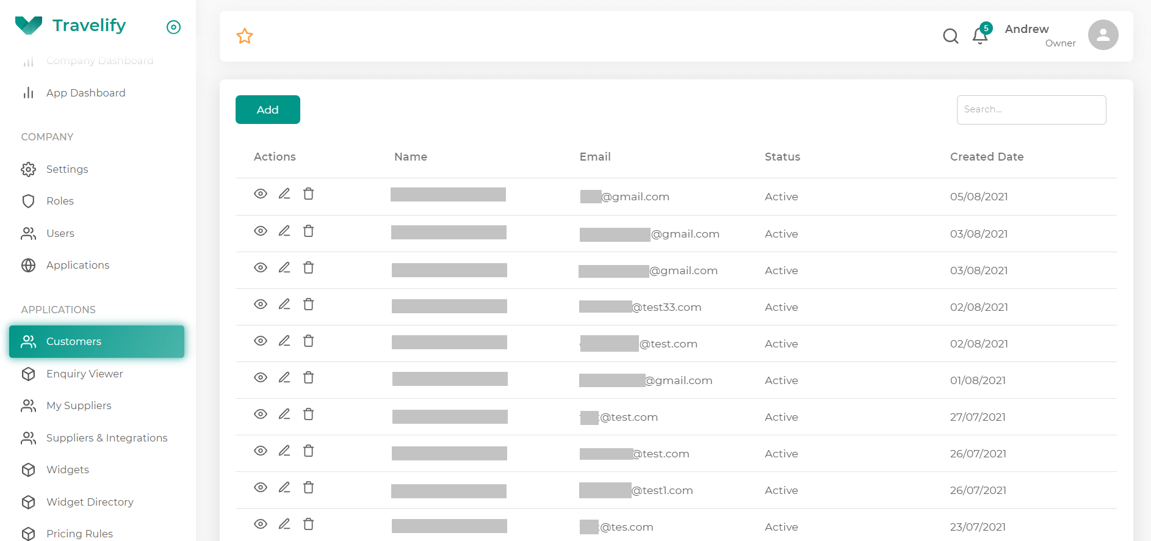Image resolution: width=1151 pixels, height=541 pixels.
Task: Open Pricing Rules in sidebar
Action: click(79, 534)
